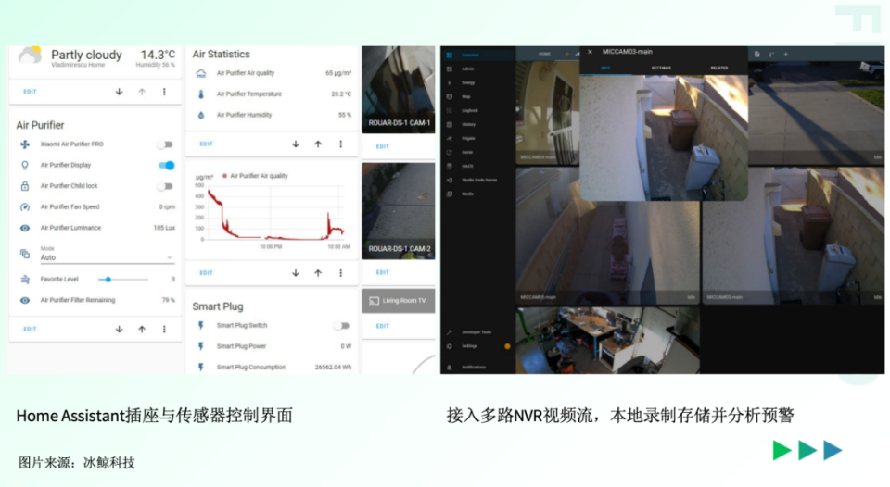Open the MICCAM04-main camera tile

(548, 113)
